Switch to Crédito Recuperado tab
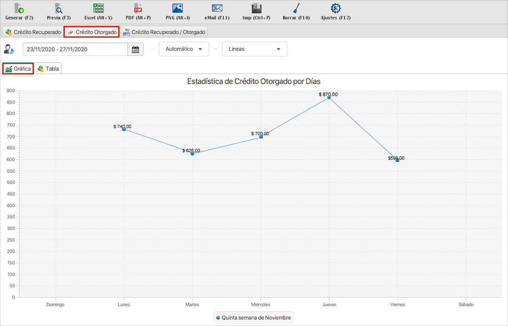This screenshot has height=326, width=508. [32, 32]
